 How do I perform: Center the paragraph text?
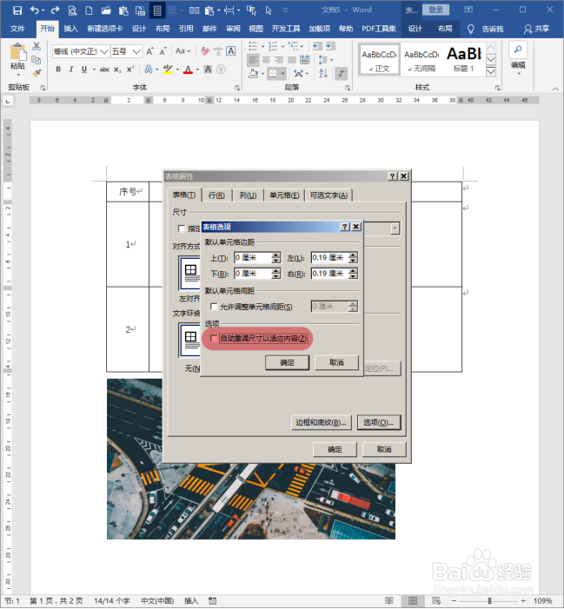coord(266,60)
